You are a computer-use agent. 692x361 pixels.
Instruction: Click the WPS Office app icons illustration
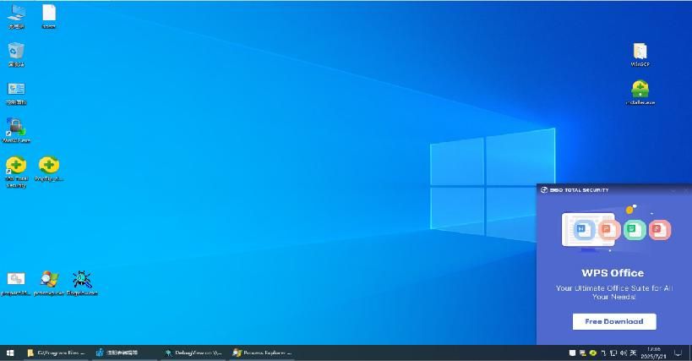pyautogui.click(x=613, y=228)
